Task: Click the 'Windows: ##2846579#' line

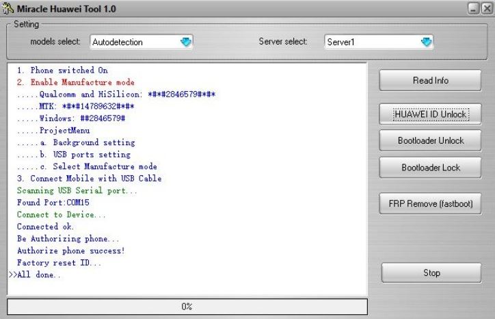Action: [71, 118]
